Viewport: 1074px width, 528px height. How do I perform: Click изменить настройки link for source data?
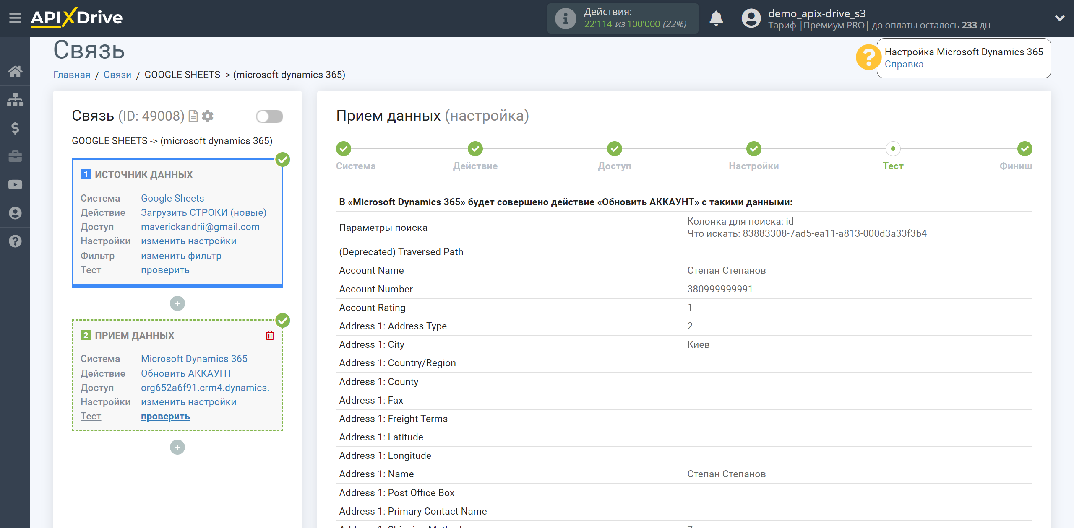pos(188,241)
